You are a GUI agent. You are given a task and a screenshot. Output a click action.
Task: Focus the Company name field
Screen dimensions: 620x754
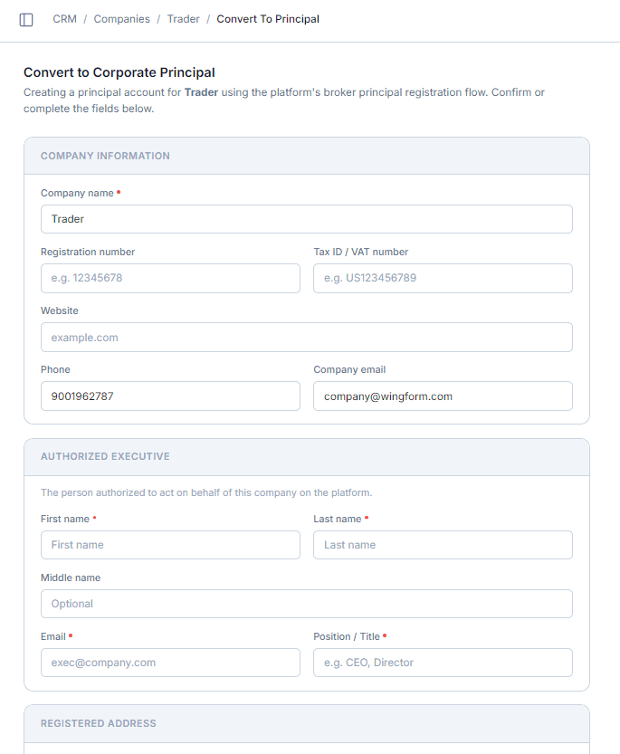(307, 219)
